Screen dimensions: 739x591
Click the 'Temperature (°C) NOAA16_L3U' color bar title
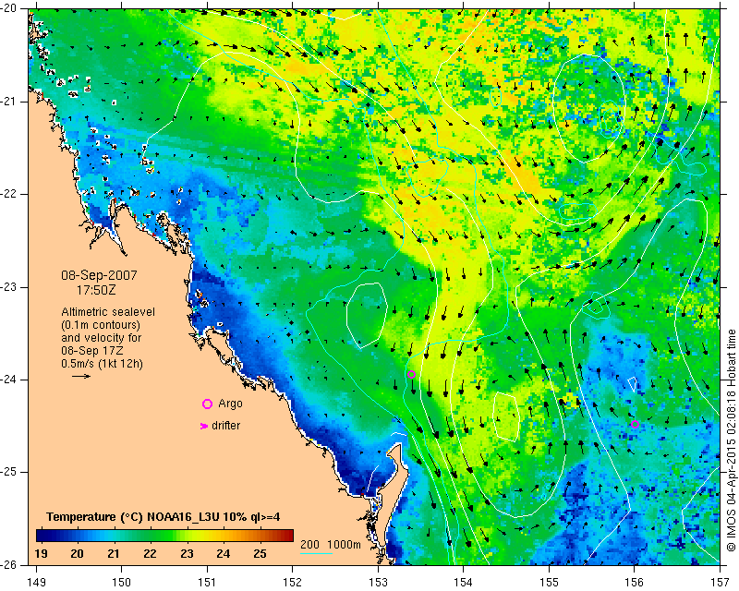pyautogui.click(x=164, y=517)
